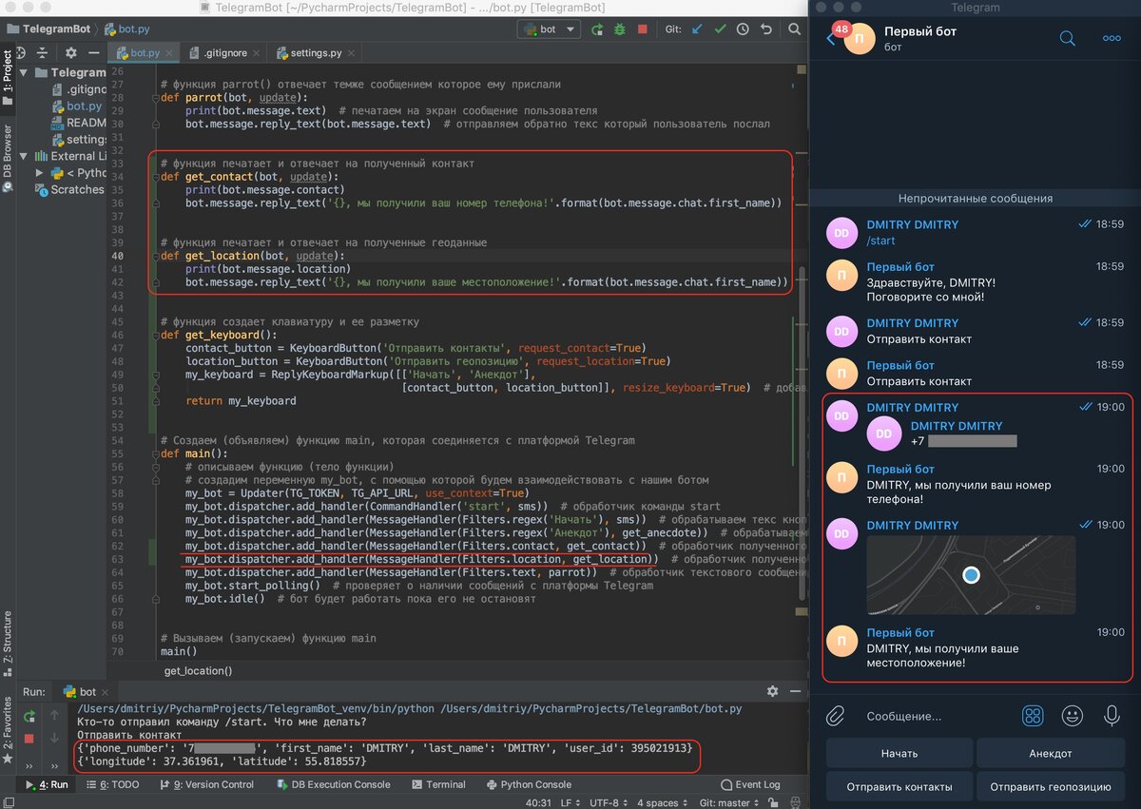
Task: Open Telegram chat more options dots
Action: point(1112,38)
